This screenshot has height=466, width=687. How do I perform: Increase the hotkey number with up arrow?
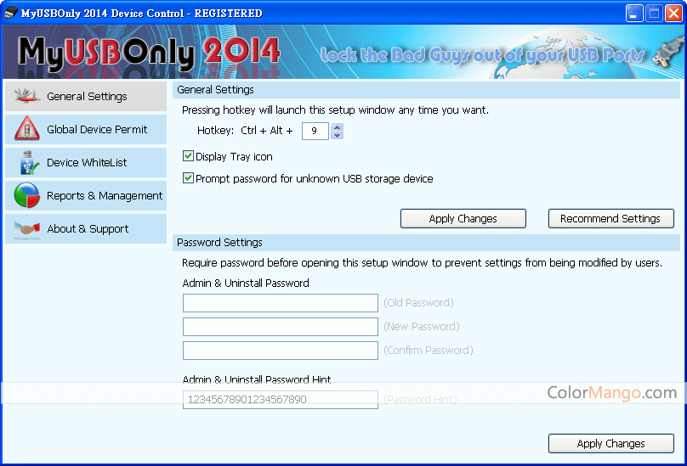click(x=337, y=127)
